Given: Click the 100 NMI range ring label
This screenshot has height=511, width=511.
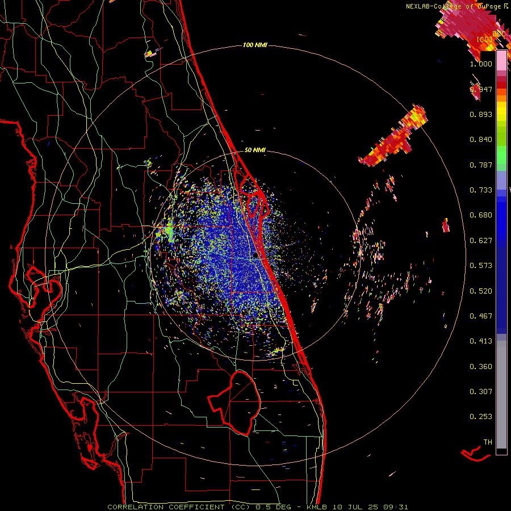Looking at the screenshot, I should tap(255, 45).
